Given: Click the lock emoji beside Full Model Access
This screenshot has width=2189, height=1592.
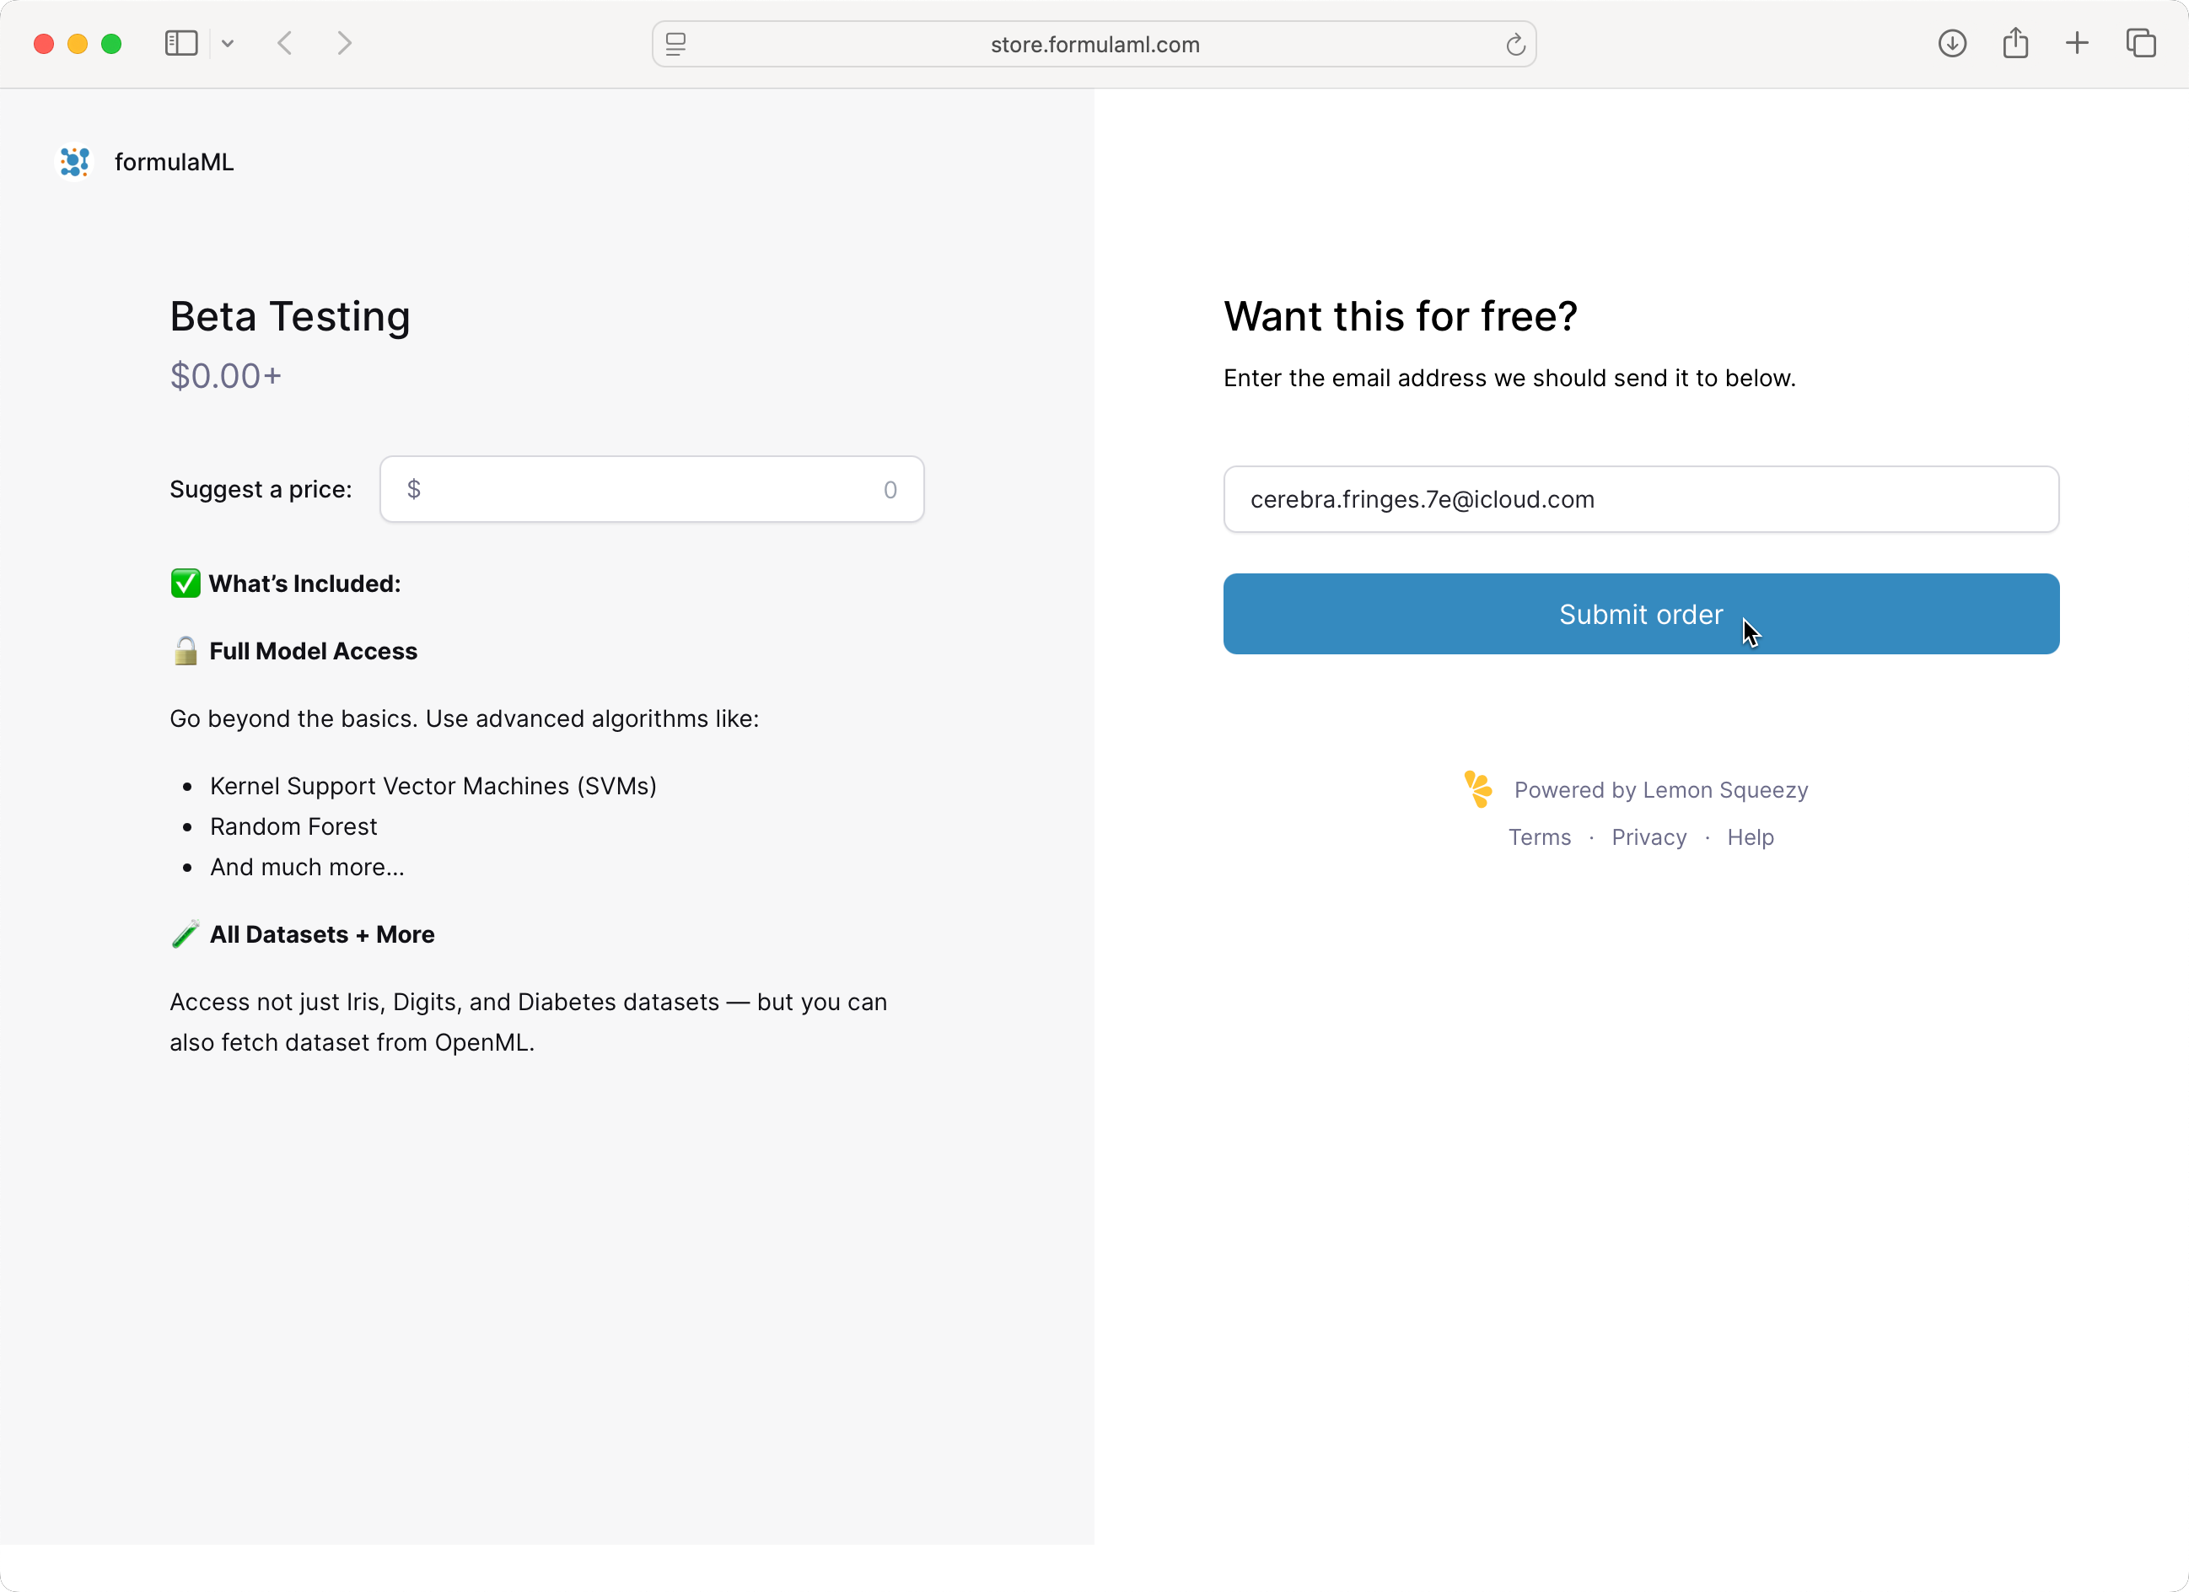Looking at the screenshot, I should 186,651.
